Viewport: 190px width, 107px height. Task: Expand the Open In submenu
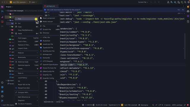[x=26, y=73]
